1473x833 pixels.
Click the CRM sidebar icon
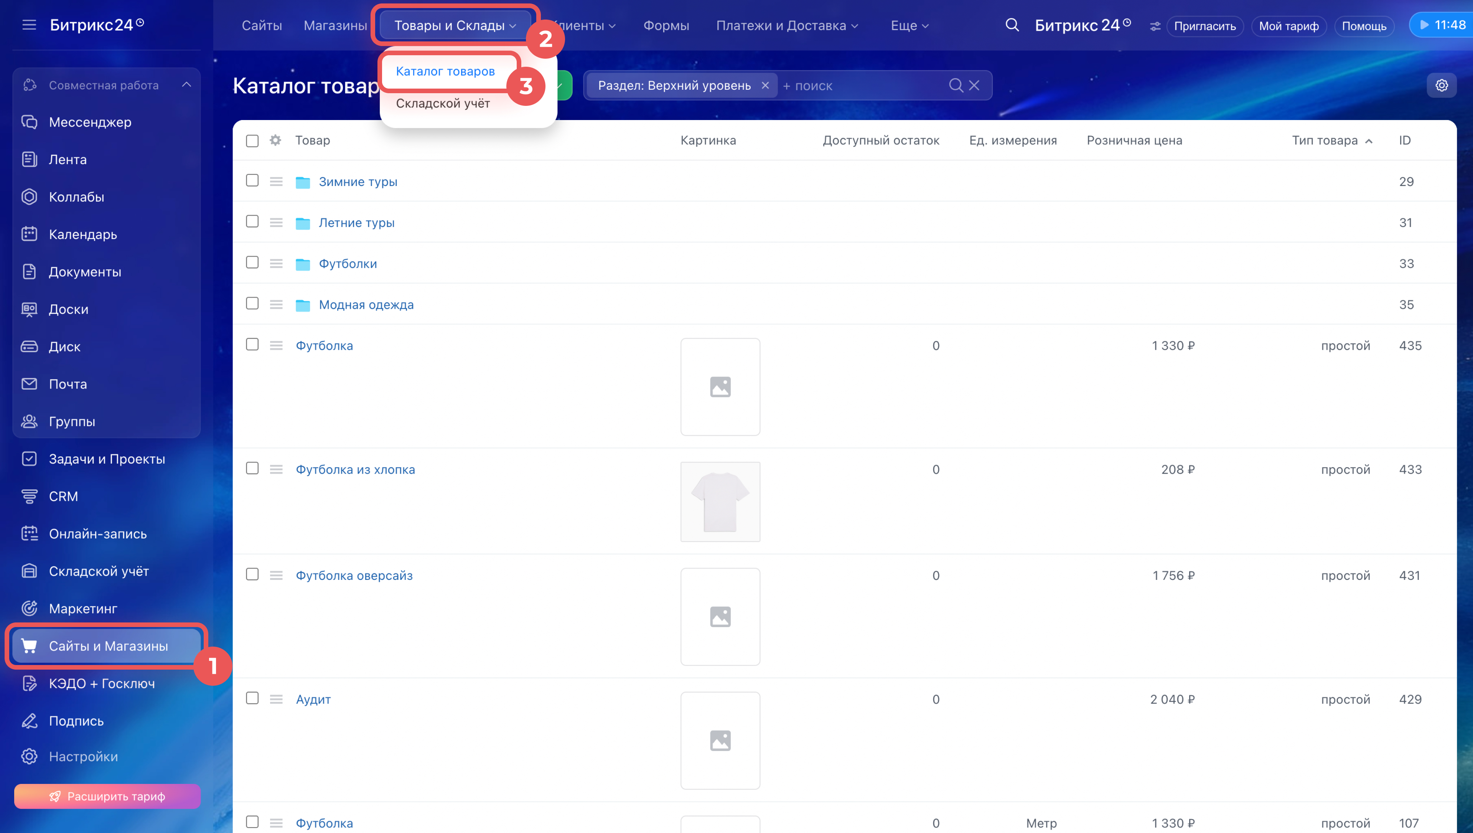click(x=29, y=496)
